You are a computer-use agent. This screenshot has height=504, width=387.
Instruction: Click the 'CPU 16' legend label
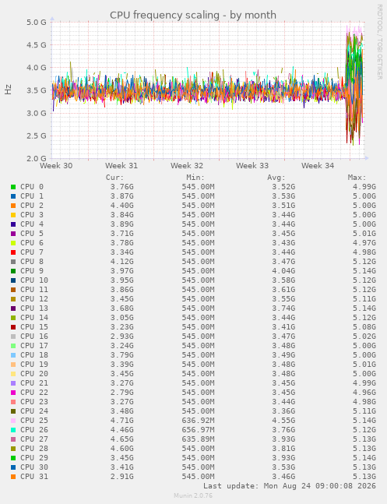[34, 337]
